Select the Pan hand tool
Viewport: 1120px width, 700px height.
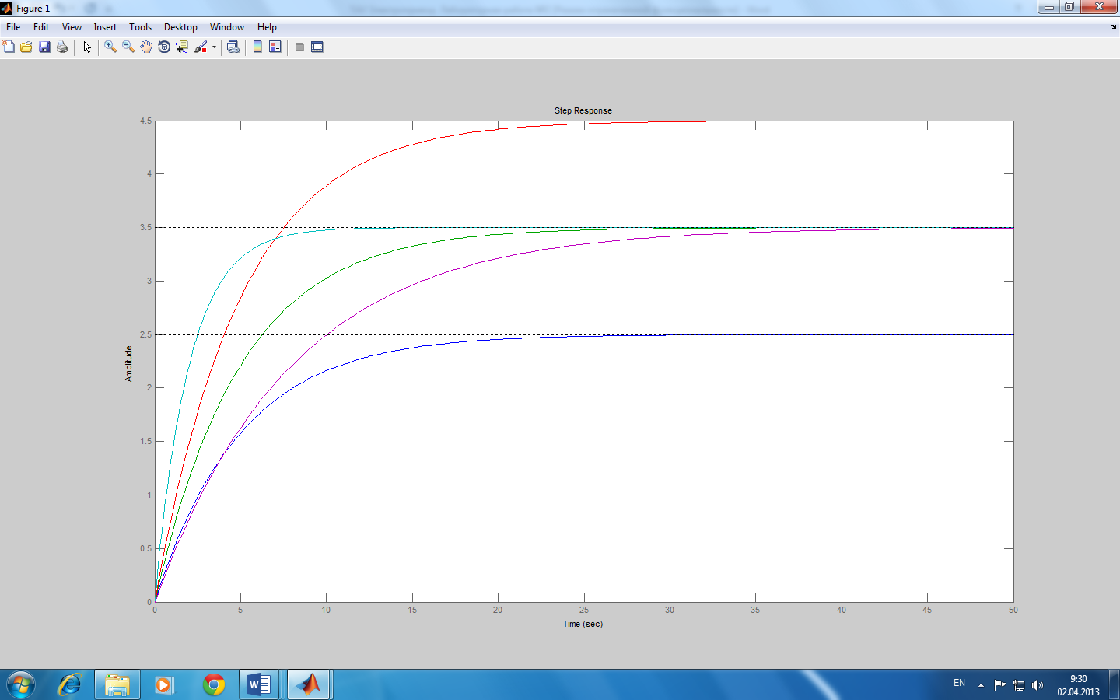pos(146,47)
